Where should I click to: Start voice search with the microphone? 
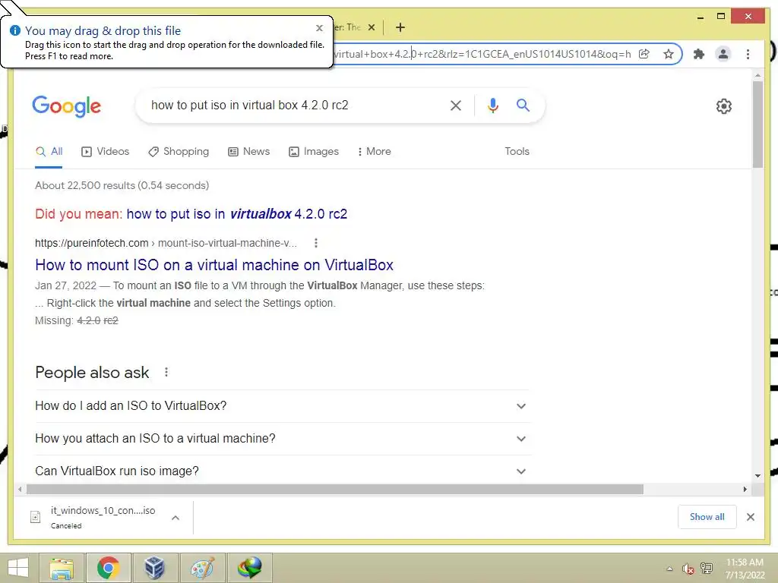[x=492, y=105]
